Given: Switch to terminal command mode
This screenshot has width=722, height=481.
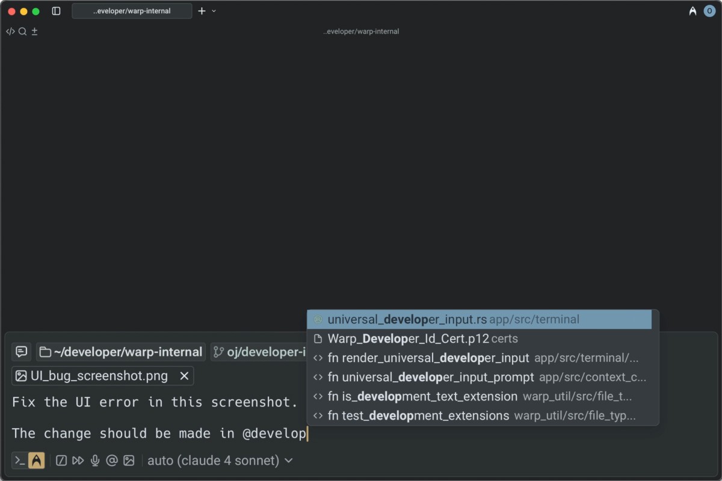Looking at the screenshot, I should tap(20, 461).
